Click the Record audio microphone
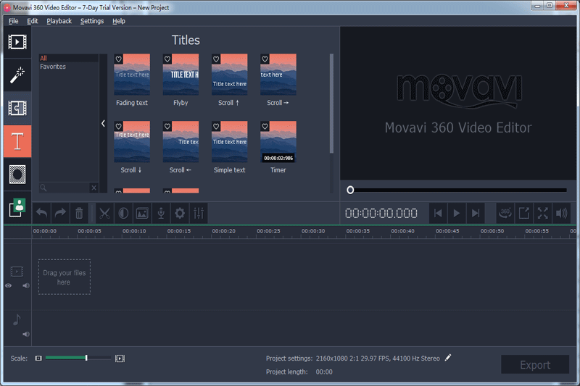Viewport: 580px width, 386px height. [161, 213]
